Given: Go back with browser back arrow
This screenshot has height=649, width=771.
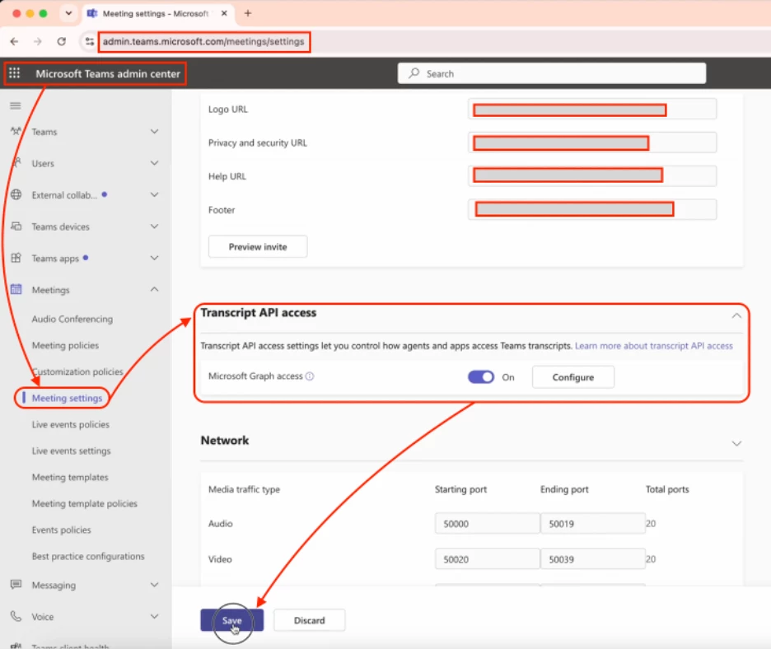Looking at the screenshot, I should pos(14,41).
